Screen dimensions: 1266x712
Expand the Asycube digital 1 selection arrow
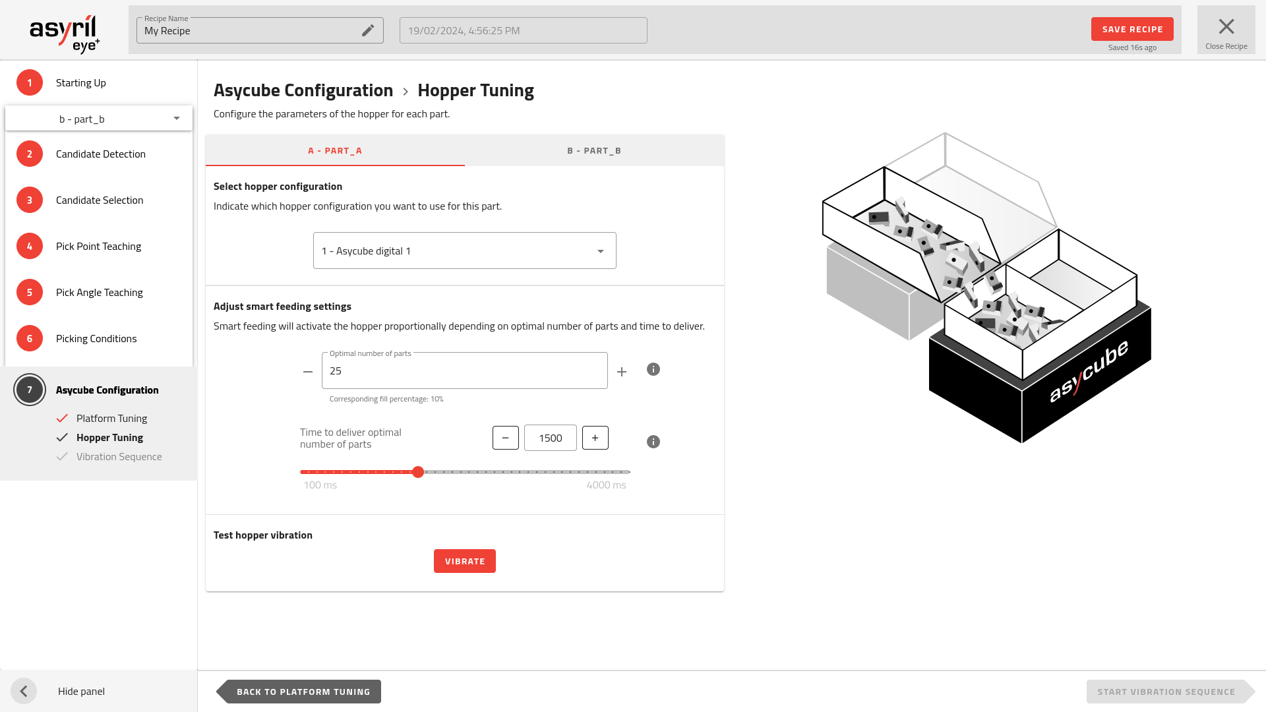tap(600, 251)
